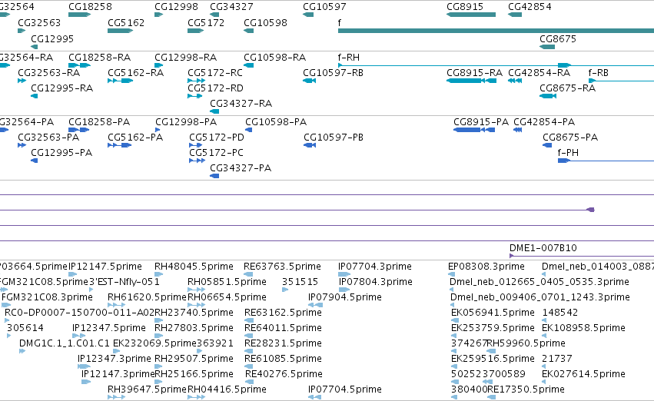This screenshot has height=401, width=654.
Task: Click EST RE17350.5prime label
Action: 526,389
